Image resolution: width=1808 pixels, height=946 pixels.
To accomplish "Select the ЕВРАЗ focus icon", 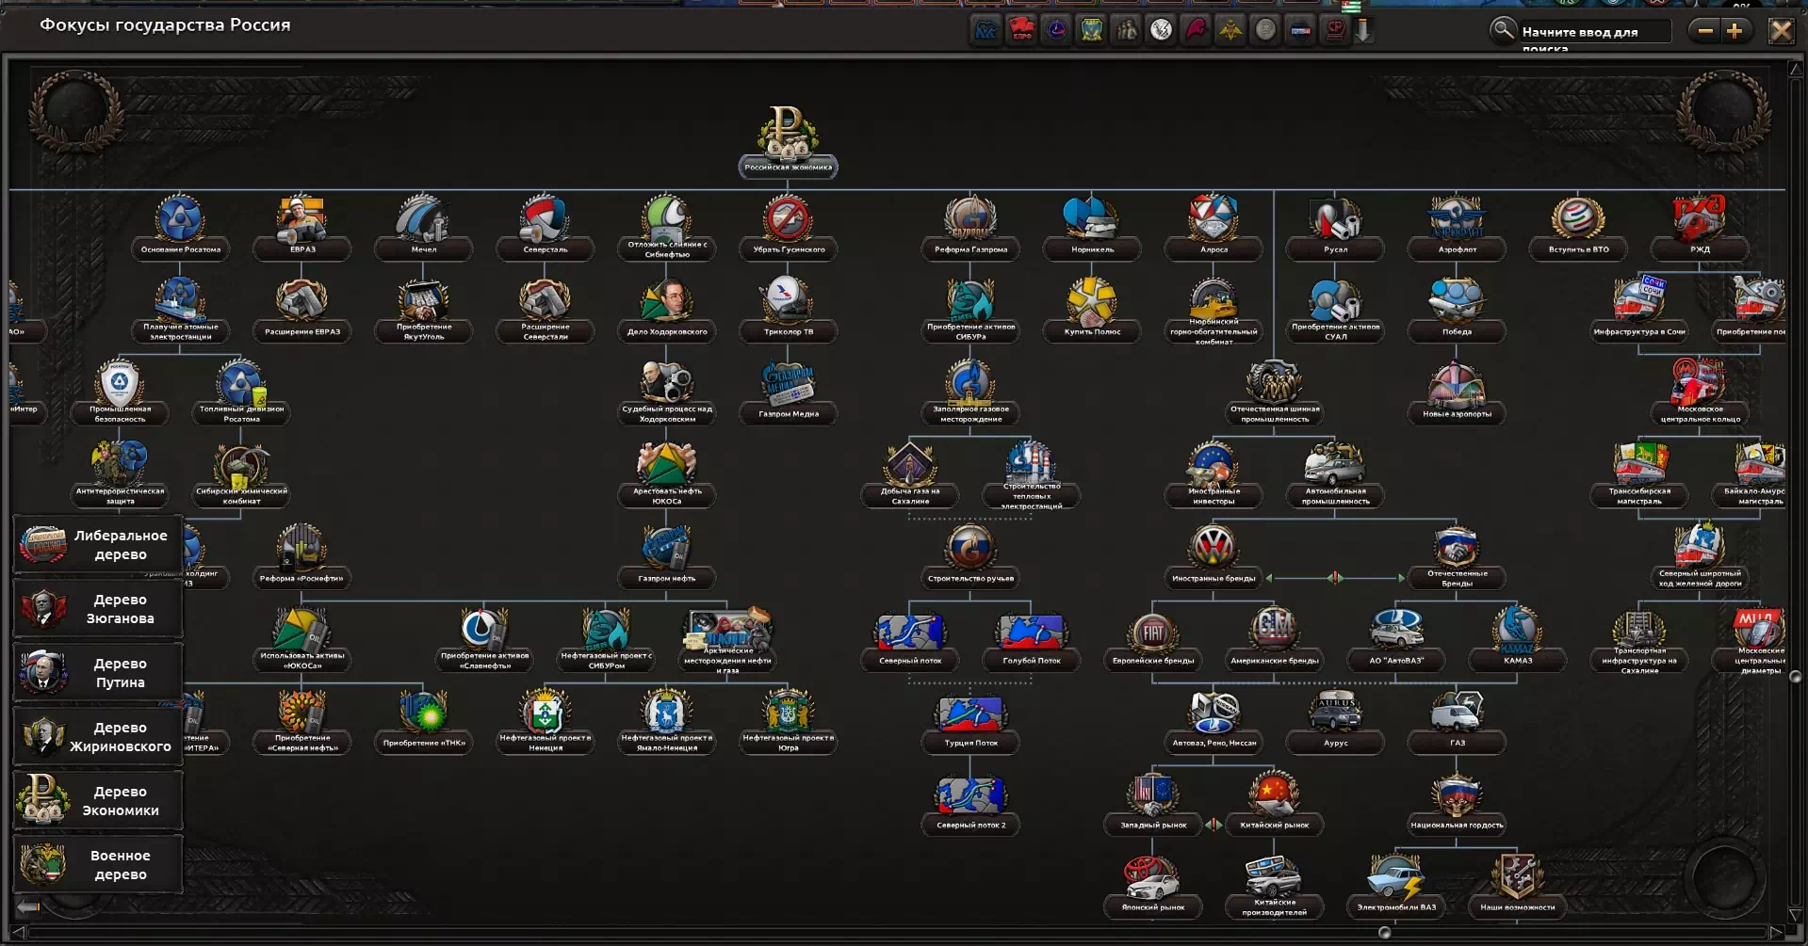I will tap(301, 226).
